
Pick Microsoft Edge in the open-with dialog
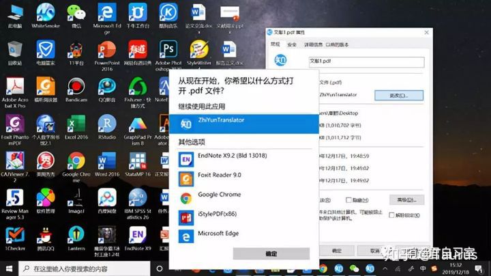coord(243,237)
